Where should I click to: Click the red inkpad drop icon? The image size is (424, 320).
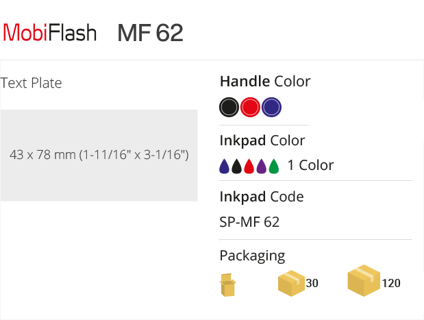click(x=249, y=166)
